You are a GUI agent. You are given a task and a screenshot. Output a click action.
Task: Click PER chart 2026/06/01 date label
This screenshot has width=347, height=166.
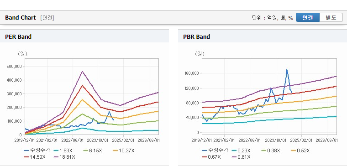[x=149, y=140]
